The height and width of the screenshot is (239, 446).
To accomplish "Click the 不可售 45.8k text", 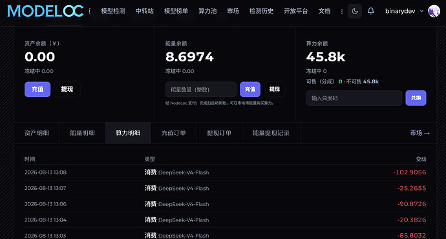I will (363, 81).
